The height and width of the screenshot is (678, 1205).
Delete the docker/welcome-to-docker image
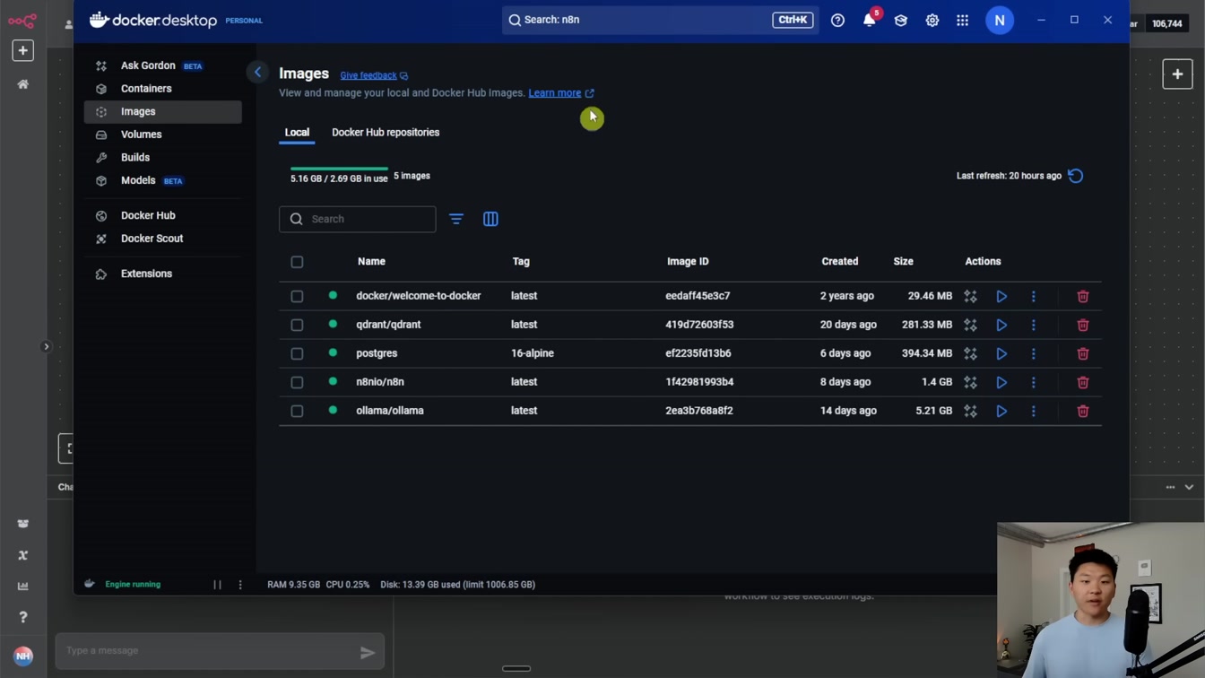point(1083,296)
